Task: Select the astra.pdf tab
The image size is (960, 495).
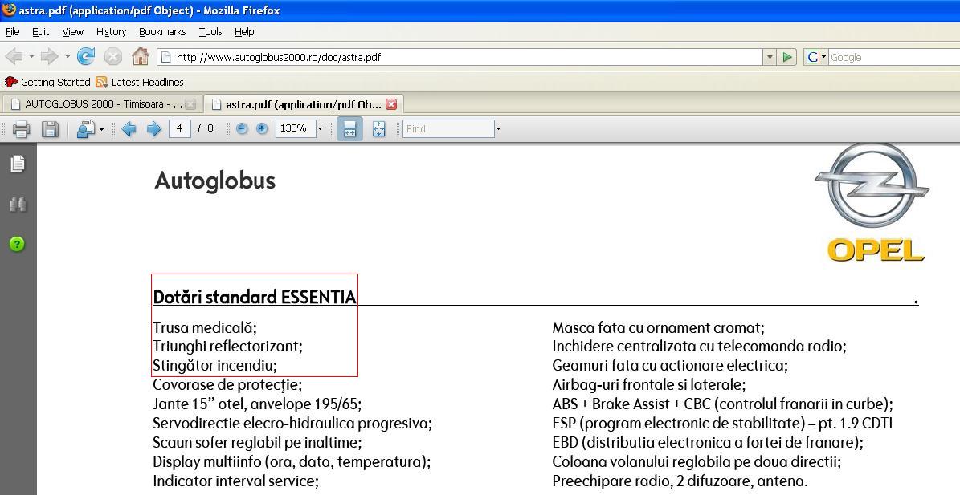Action: click(x=302, y=104)
